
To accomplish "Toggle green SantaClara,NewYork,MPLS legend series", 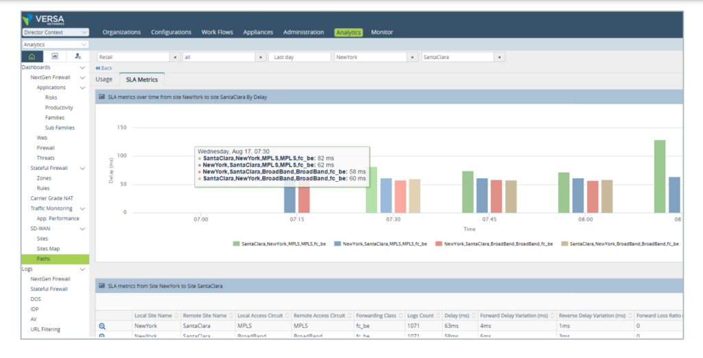I will pos(279,243).
